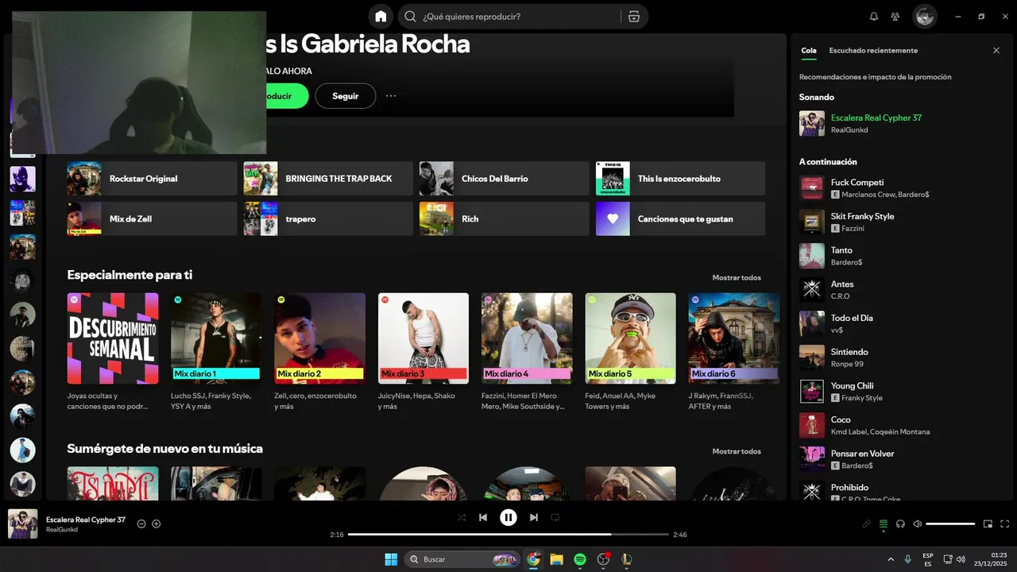
Task: Open the Rockstar Original shortcut
Action: click(x=153, y=179)
